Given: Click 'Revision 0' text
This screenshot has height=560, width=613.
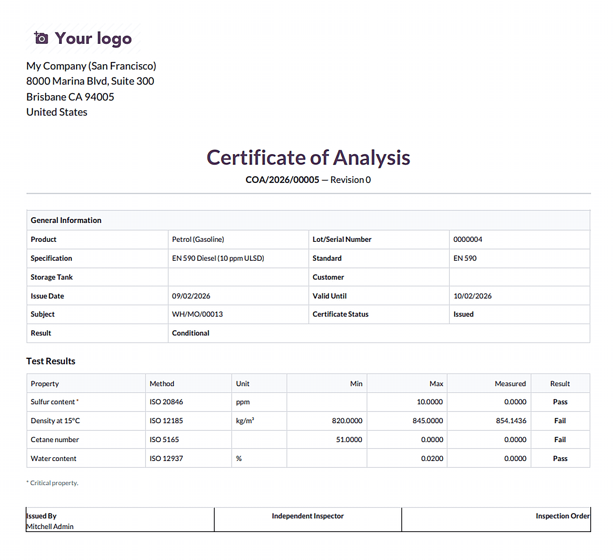Looking at the screenshot, I should (x=350, y=180).
